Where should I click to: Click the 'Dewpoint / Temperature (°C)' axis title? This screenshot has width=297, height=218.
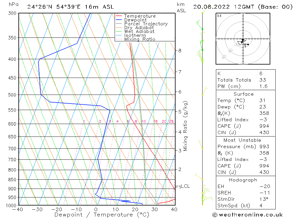pyautogui.click(x=102, y=215)
